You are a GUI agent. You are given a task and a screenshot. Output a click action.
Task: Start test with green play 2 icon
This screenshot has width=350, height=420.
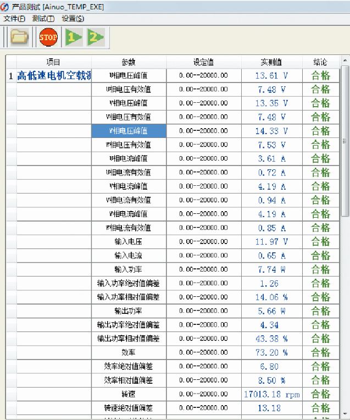95,37
